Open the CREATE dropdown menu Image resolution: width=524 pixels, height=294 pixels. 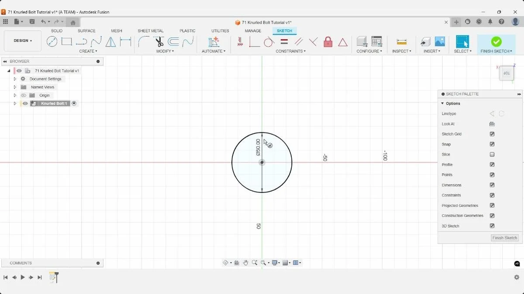(x=88, y=51)
